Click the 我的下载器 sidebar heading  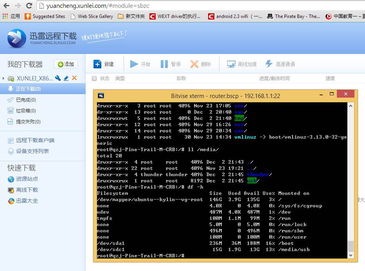point(25,64)
